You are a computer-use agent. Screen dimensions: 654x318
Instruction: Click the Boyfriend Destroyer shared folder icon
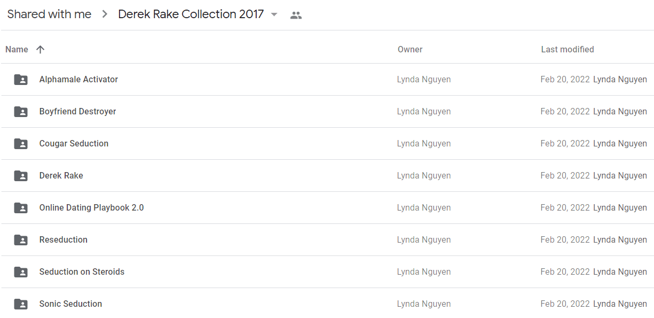(x=21, y=112)
